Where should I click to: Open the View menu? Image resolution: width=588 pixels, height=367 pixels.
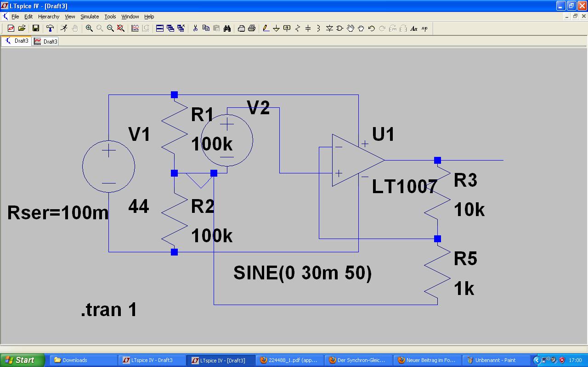pyautogui.click(x=70, y=17)
